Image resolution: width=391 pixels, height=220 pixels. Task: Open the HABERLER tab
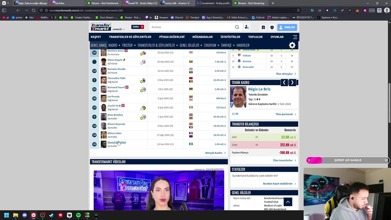tap(243, 45)
